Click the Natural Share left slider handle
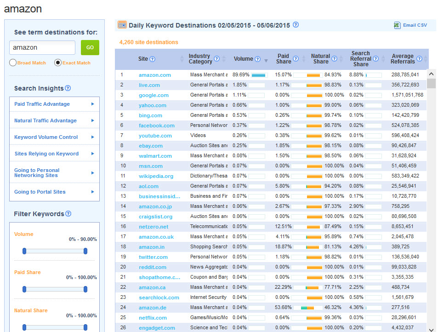Screen dimensions: 438x332 point(24,327)
